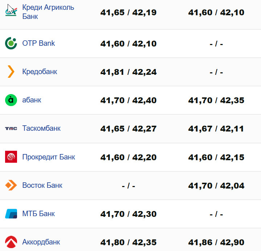
Task: Click the Кредобанк rate 41,81 / 42,24
Action: (x=128, y=72)
